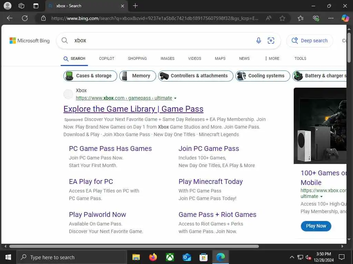Image resolution: width=353 pixels, height=264 pixels.
Task: Switch to the VIDEOS tab
Action: point(195,58)
